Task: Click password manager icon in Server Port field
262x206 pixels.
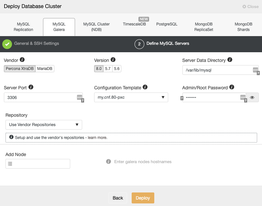Action: [80, 98]
